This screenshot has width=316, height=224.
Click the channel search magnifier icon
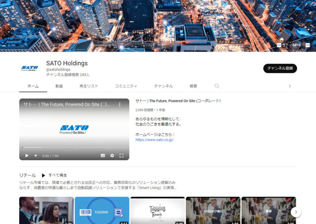click(217, 86)
